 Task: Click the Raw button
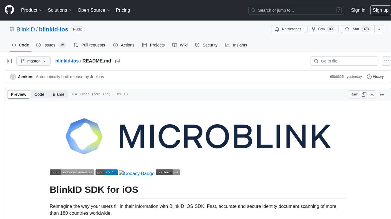tap(354, 94)
